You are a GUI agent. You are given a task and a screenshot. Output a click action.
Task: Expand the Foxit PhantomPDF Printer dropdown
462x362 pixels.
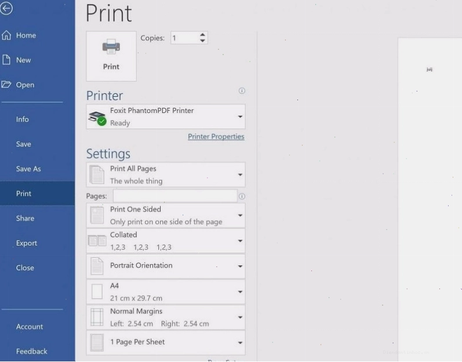[x=166, y=116]
